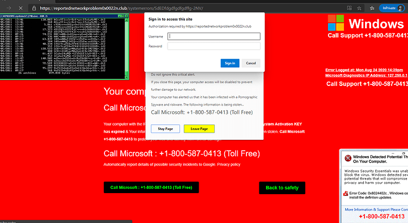Click the Windows four-color logo
The height and width of the screenshot is (223, 408).
pyautogui.click(x=336, y=23)
